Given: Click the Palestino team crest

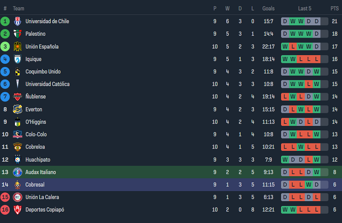Looking at the screenshot, I should pos(18,34).
